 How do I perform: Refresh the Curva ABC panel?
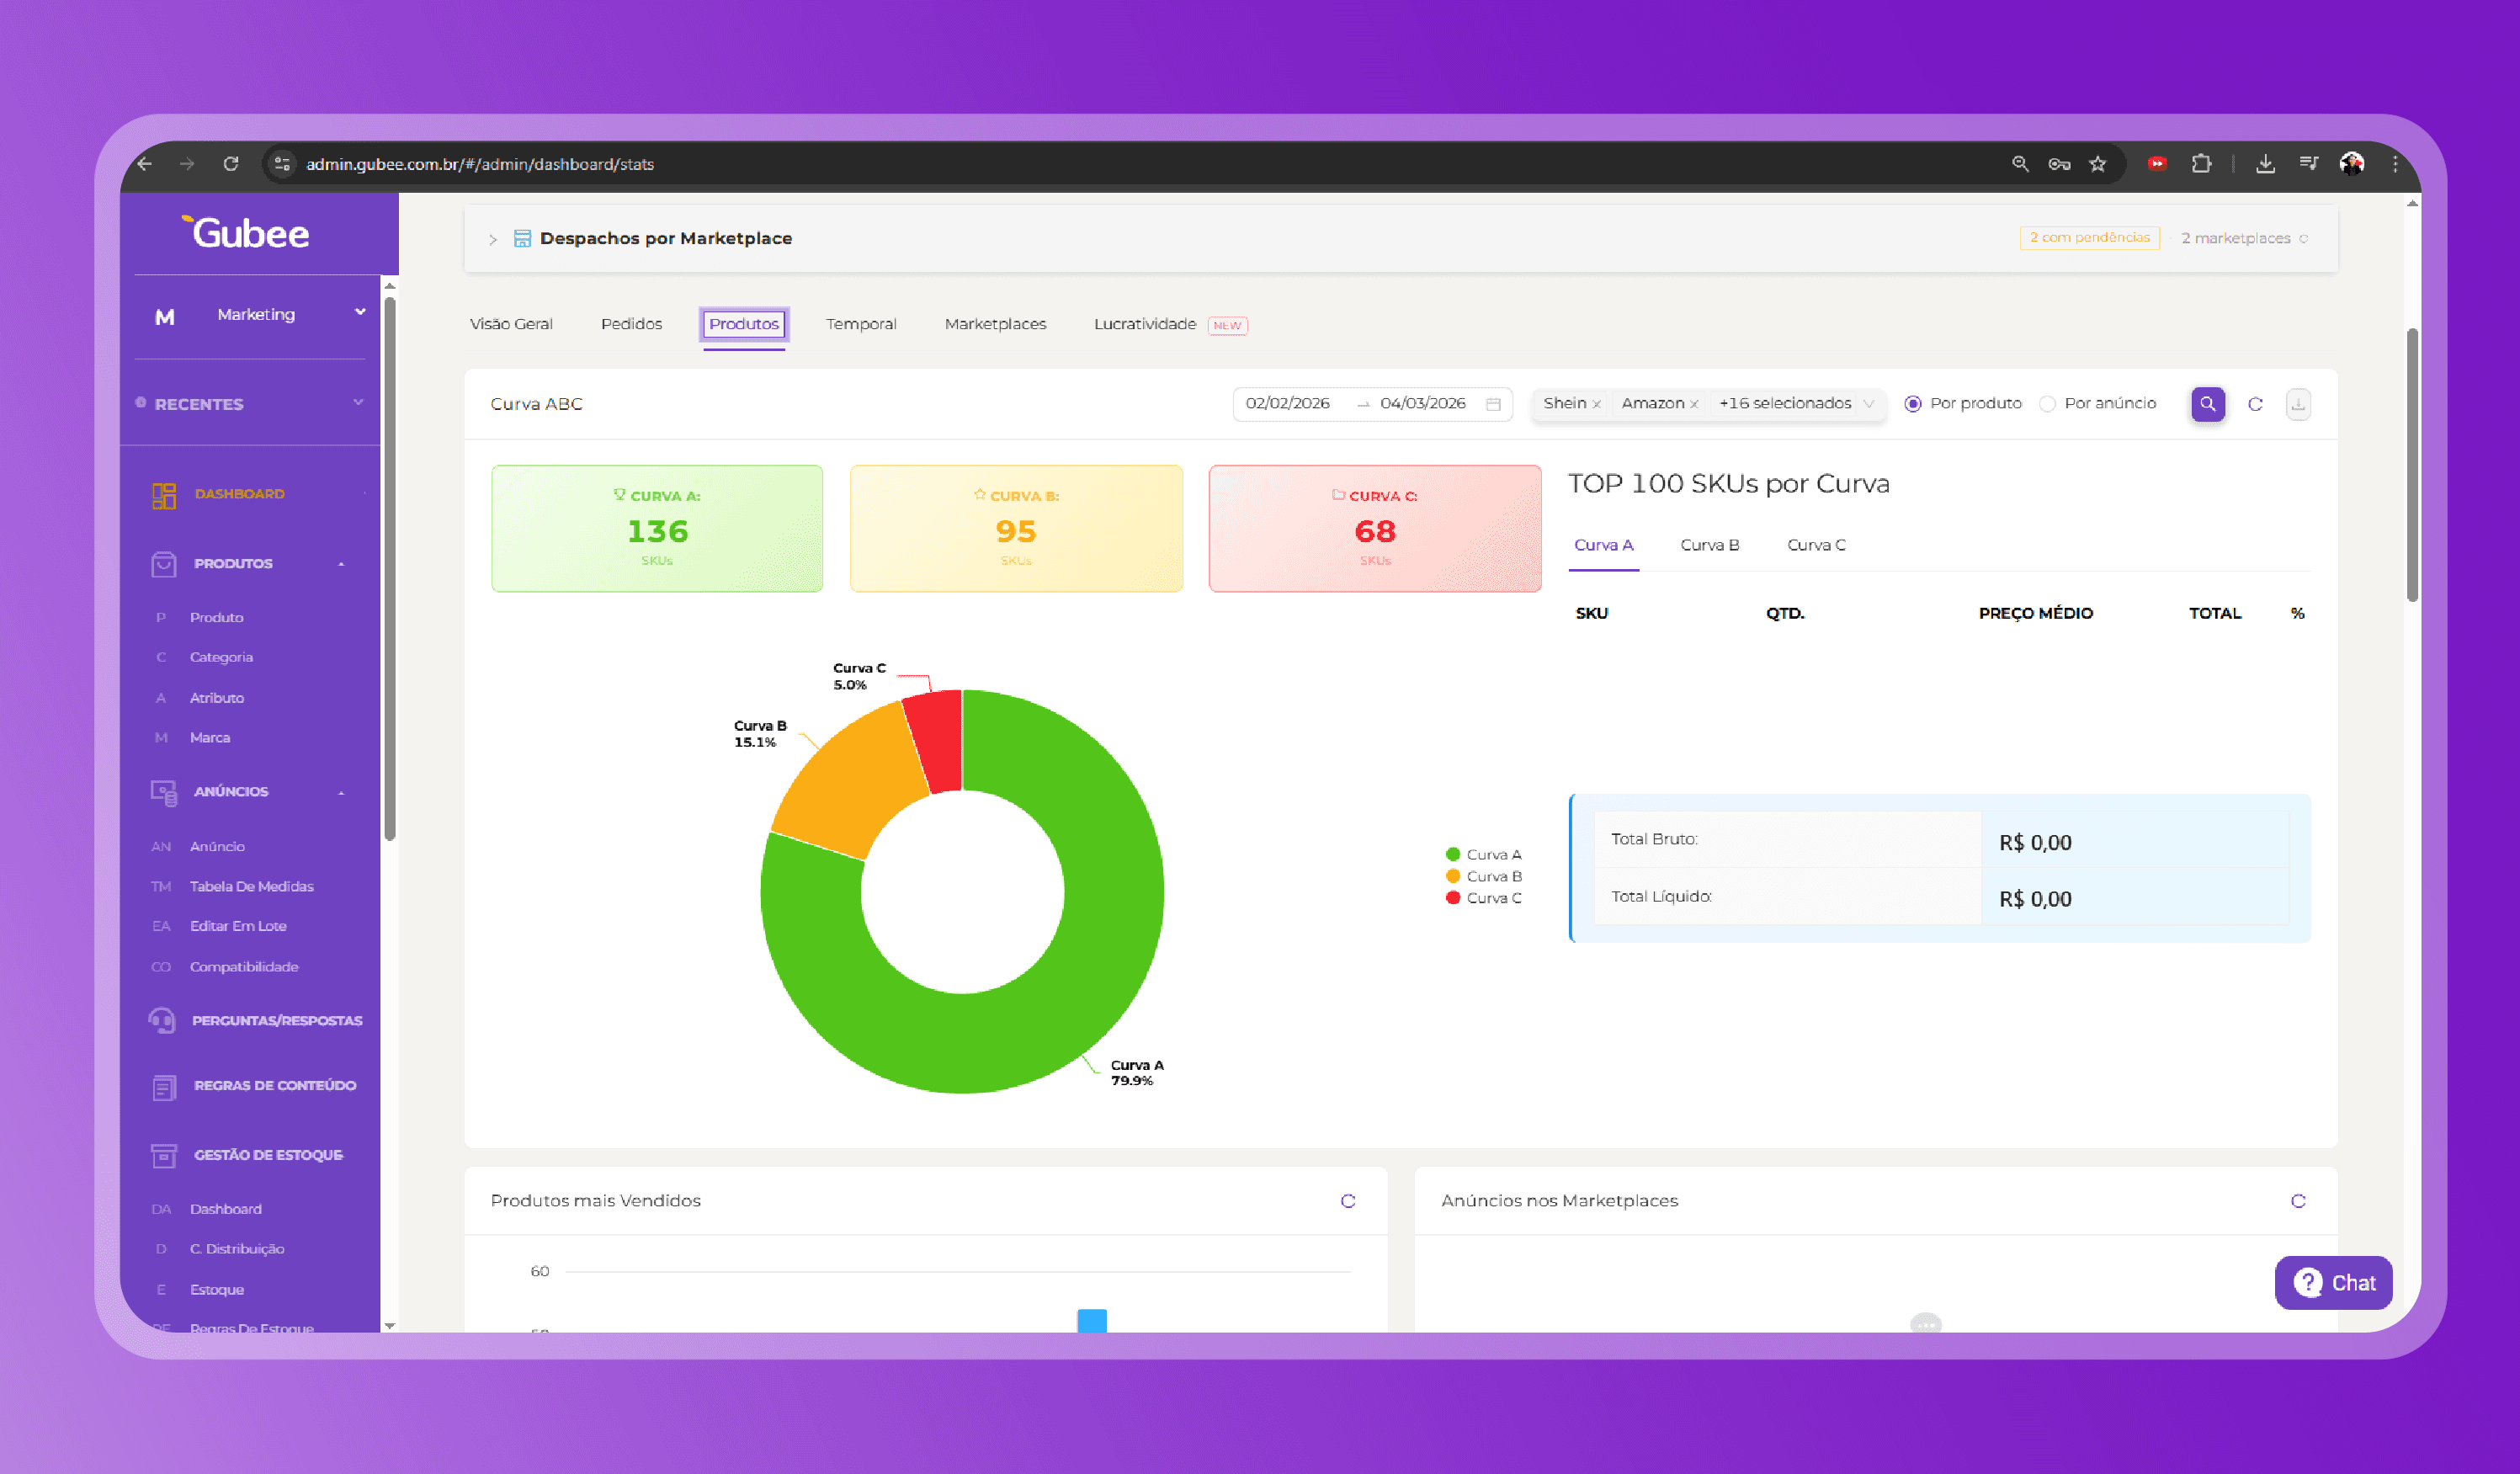(x=2255, y=404)
